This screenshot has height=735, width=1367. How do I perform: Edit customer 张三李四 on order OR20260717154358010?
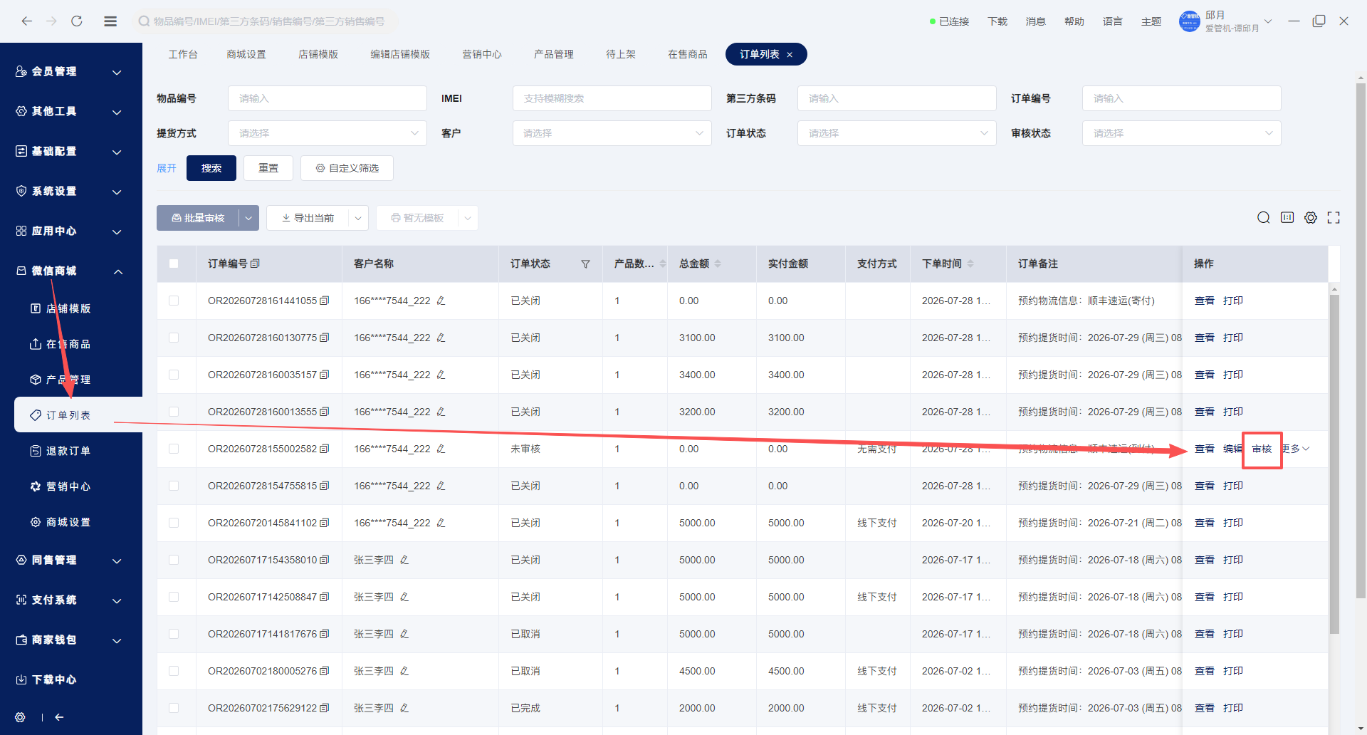[404, 560]
